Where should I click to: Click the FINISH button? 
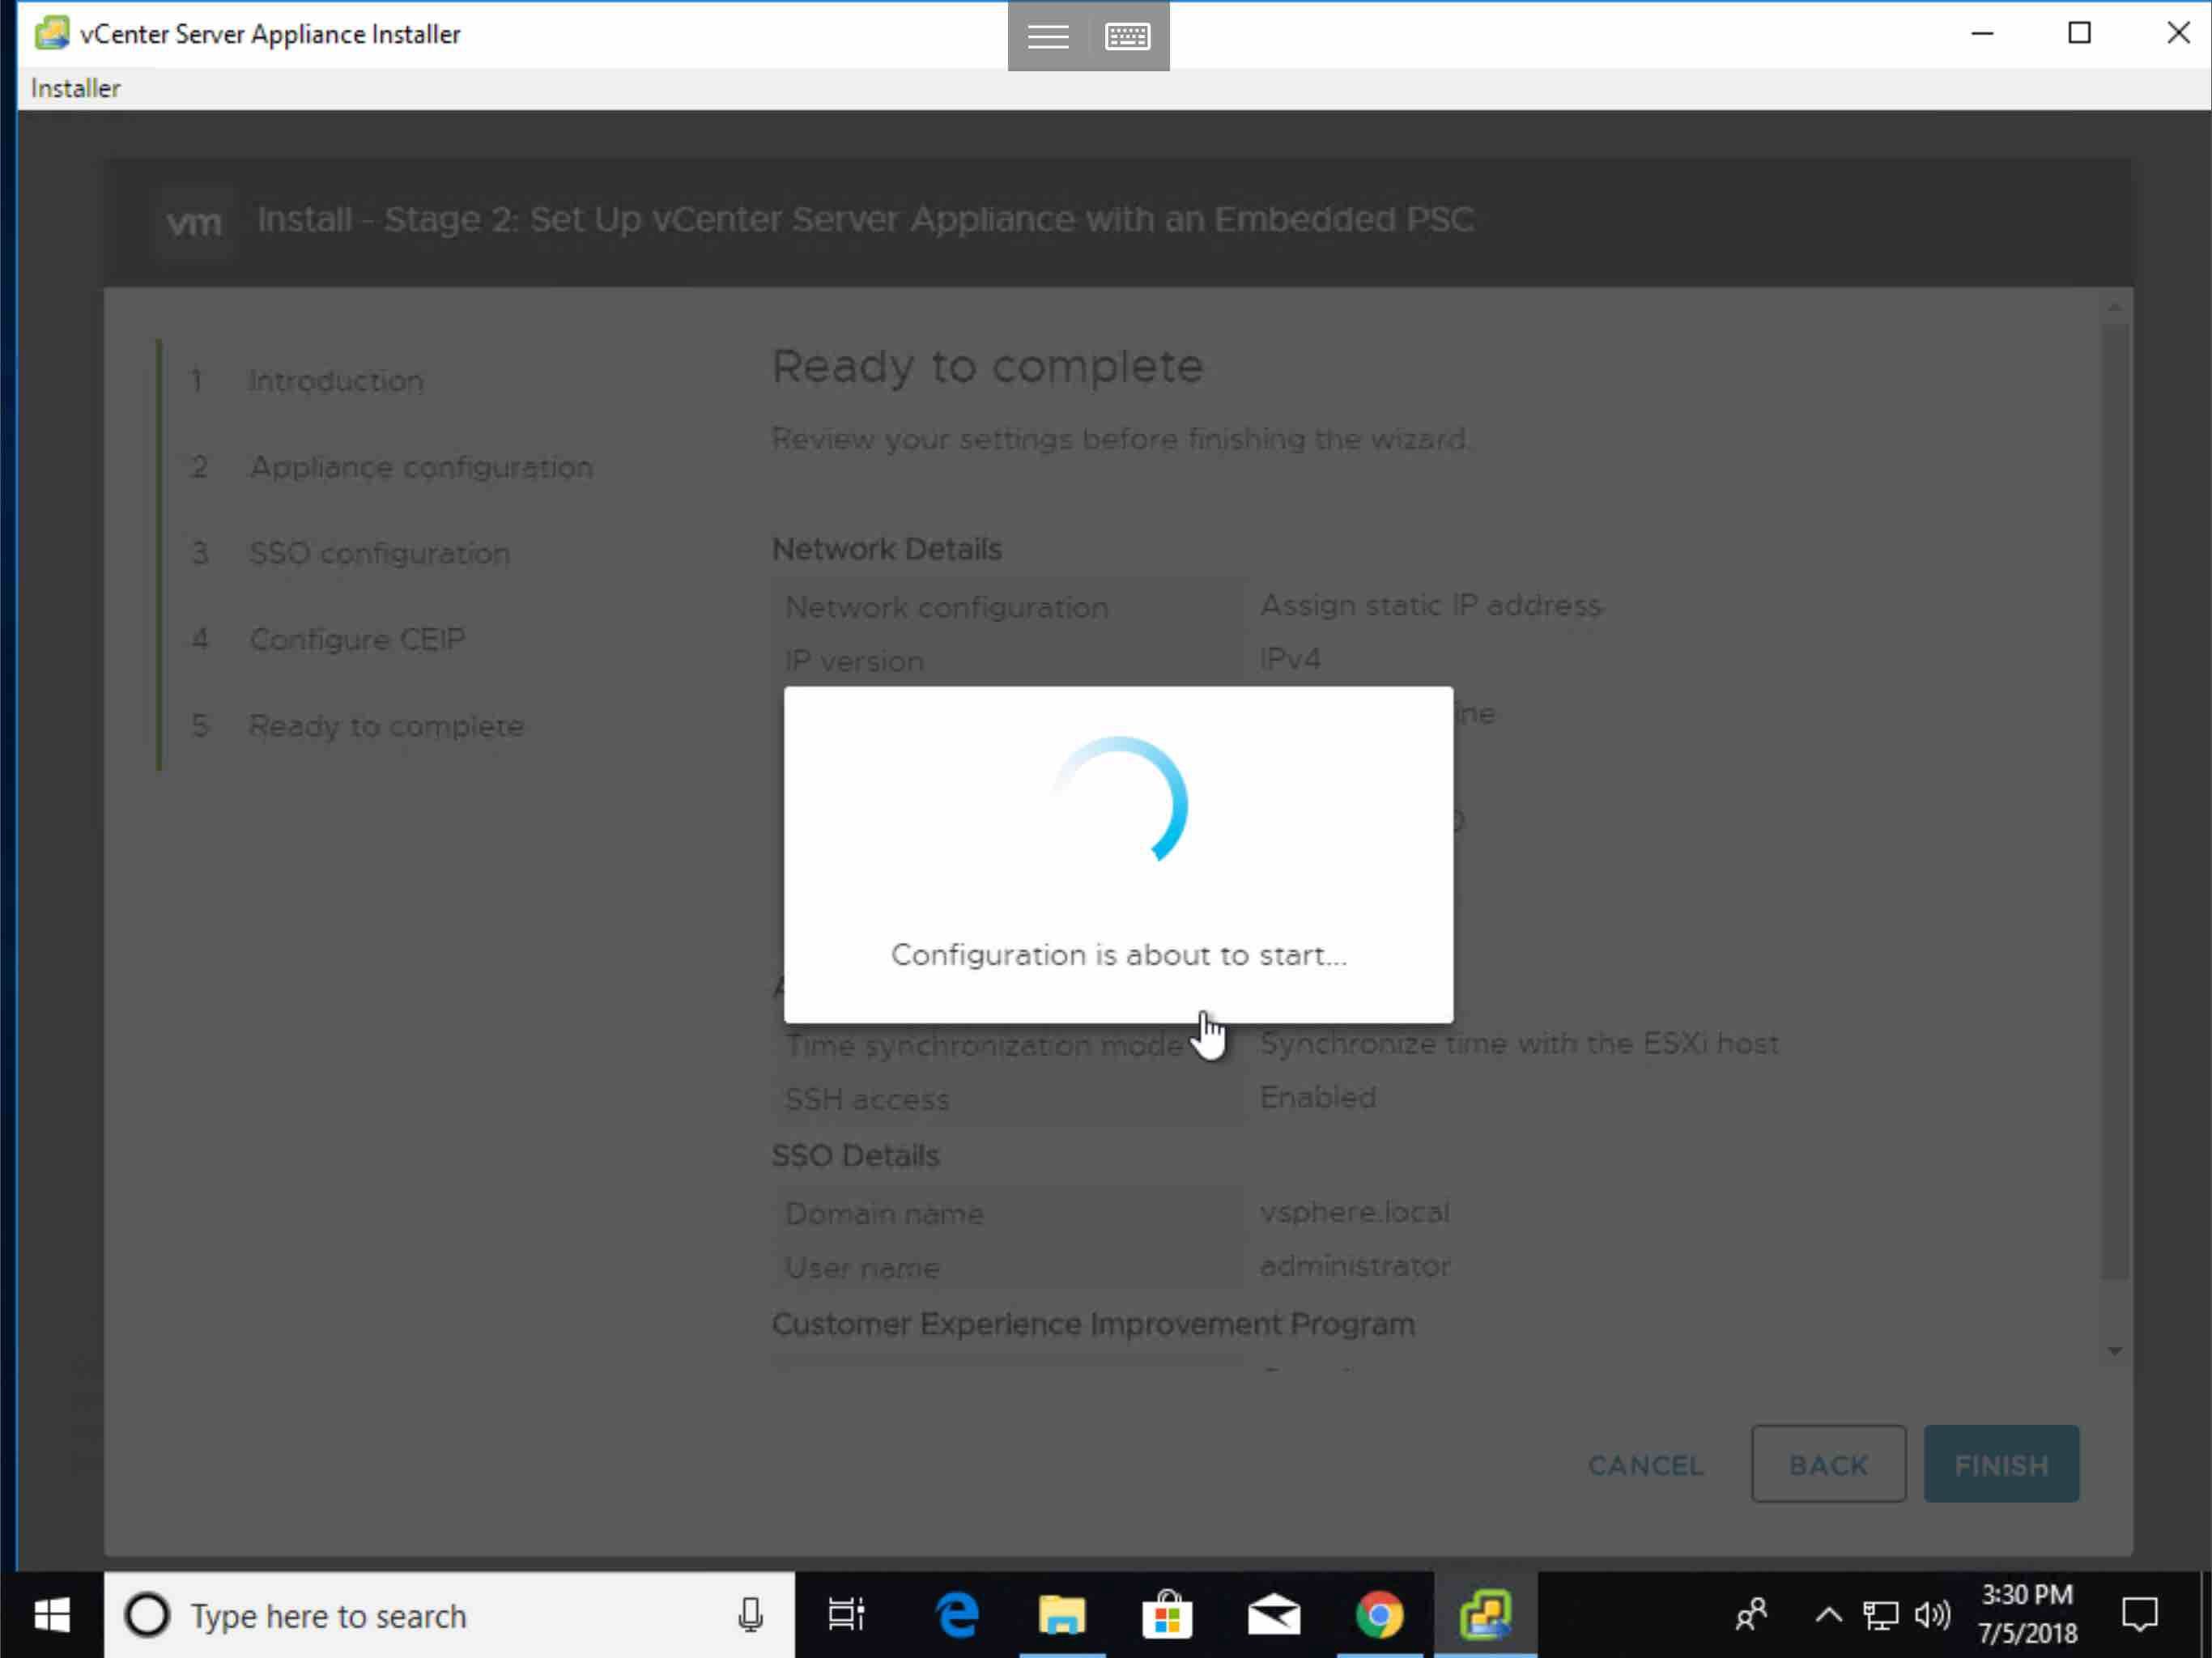click(x=2001, y=1464)
